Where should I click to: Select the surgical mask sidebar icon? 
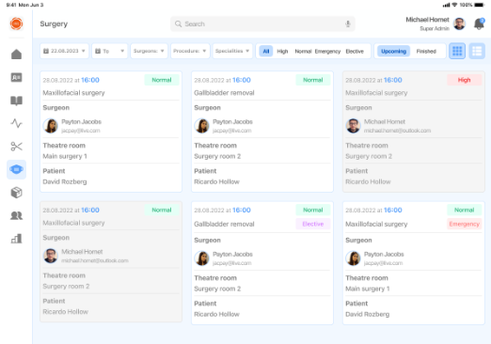pyautogui.click(x=16, y=169)
